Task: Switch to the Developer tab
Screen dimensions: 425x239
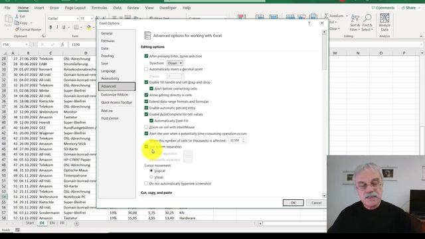Action: [x=168, y=8]
